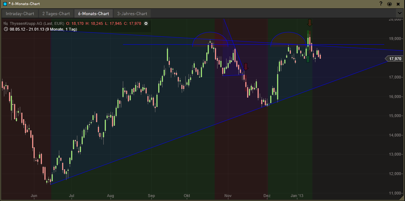The image size is (405, 201).
Task: Open help via the question mark icon
Action: pos(381,4)
